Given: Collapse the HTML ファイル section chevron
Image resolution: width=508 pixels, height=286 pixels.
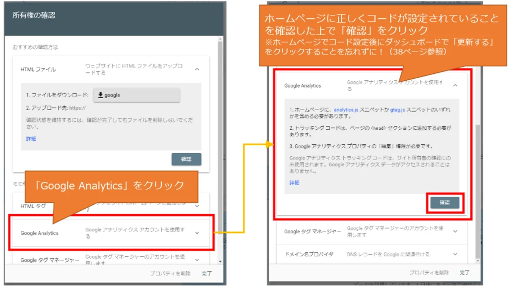Looking at the screenshot, I should [x=197, y=69].
